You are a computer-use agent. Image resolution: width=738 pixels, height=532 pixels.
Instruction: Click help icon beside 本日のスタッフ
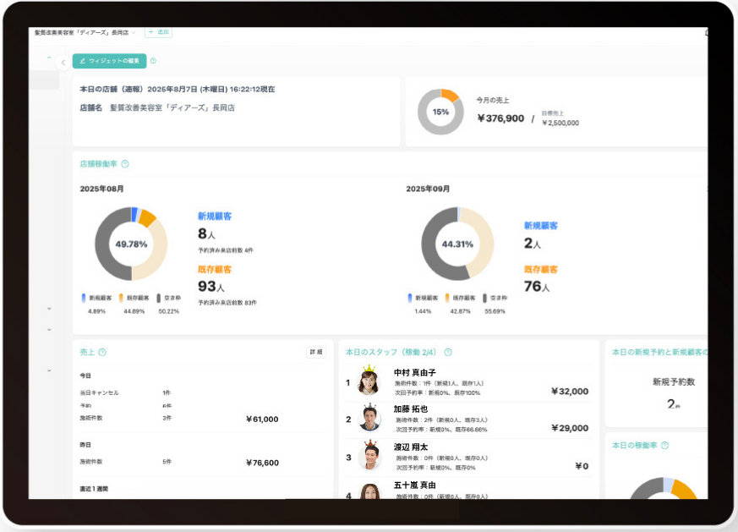coord(448,352)
